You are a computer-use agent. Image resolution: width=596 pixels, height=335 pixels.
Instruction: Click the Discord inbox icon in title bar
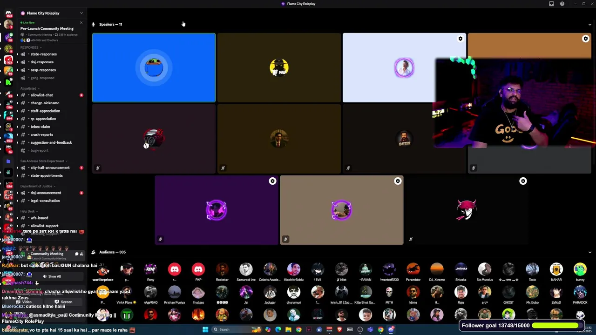[551, 4]
